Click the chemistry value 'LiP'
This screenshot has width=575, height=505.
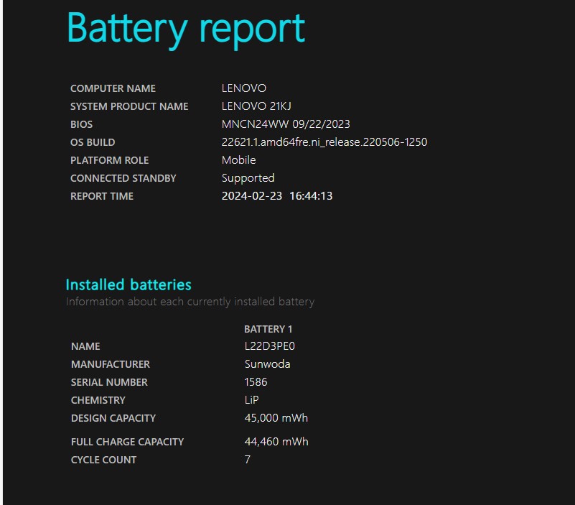pos(251,400)
